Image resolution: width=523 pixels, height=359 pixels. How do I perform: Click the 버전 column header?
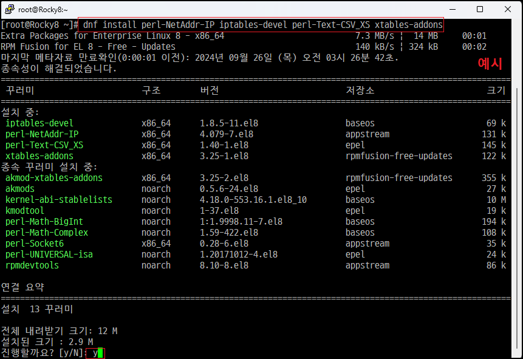[x=210, y=91]
